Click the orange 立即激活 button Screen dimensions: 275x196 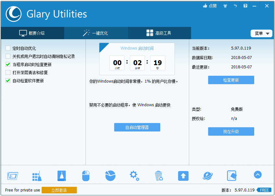(x=59, y=190)
